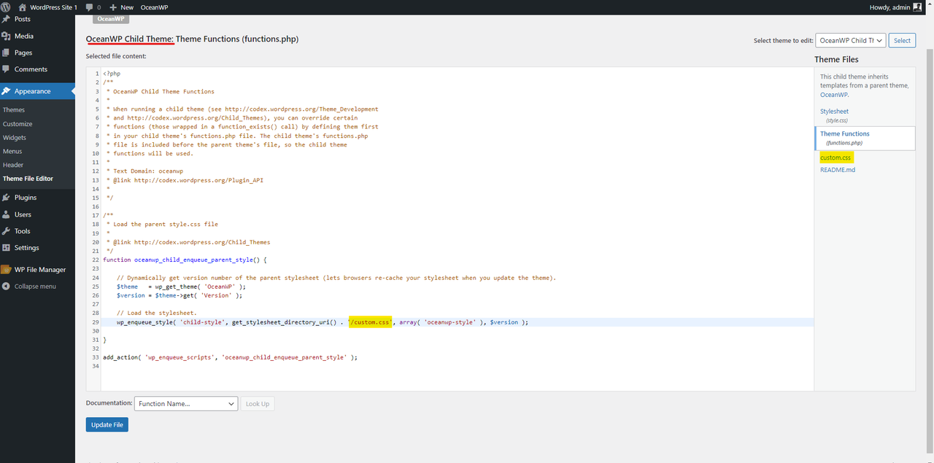Click the Select button
The width and height of the screenshot is (934, 463).
click(x=902, y=41)
